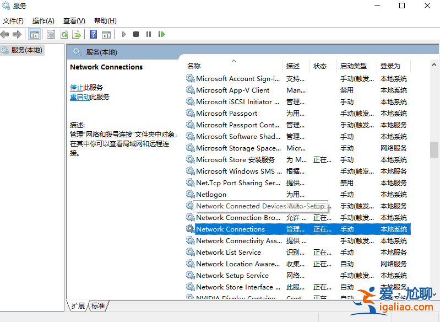The height and width of the screenshot is (322, 440).
Task: Select Microsoft Storage Spaces service
Action: pyautogui.click(x=238, y=148)
